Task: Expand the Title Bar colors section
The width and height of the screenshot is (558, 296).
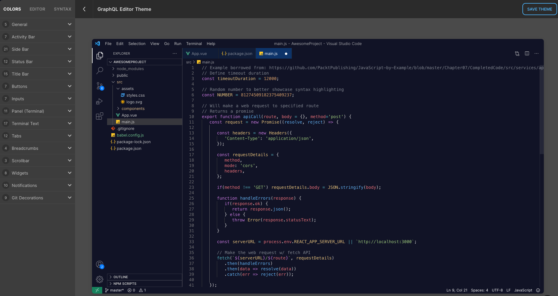Action: tap(37, 74)
